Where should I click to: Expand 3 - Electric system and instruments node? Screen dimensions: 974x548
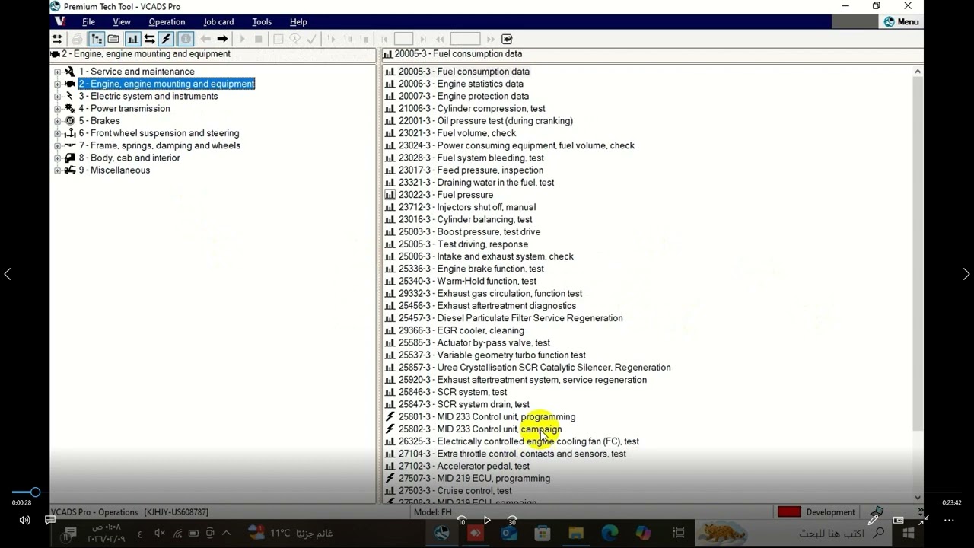tap(57, 96)
